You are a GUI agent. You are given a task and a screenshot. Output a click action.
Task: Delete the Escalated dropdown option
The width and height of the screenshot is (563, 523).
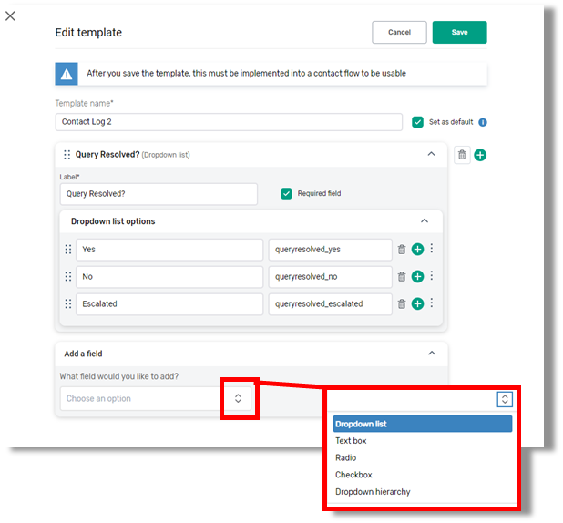pyautogui.click(x=402, y=303)
